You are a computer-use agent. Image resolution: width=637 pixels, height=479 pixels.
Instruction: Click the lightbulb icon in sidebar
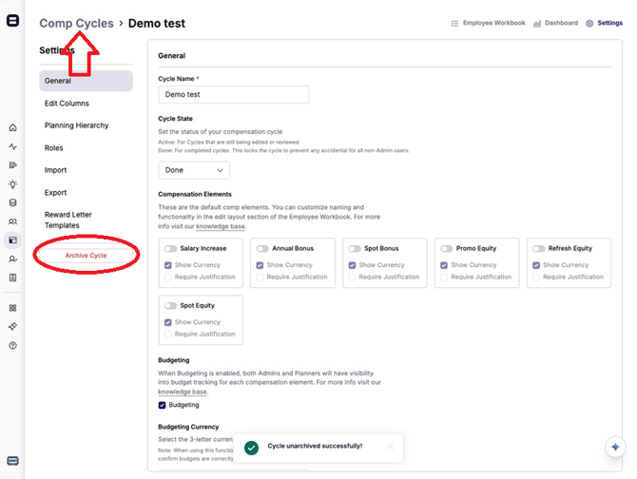coord(12,184)
